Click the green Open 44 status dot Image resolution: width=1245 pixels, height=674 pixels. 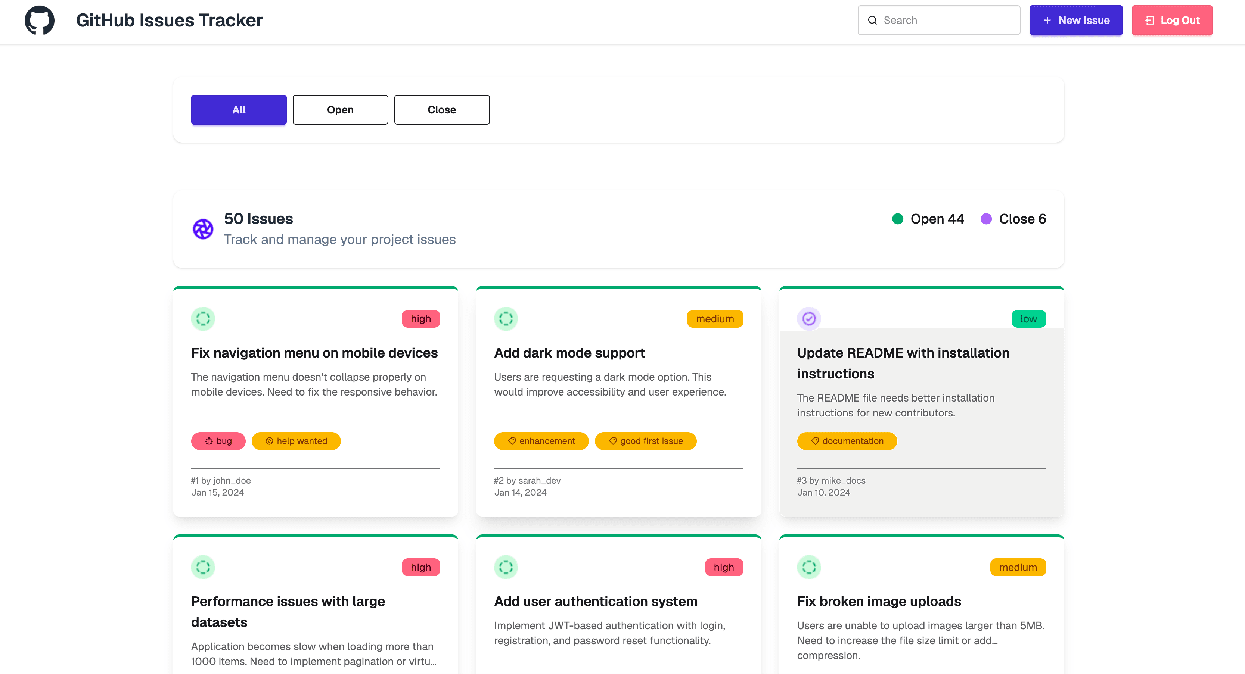897,219
